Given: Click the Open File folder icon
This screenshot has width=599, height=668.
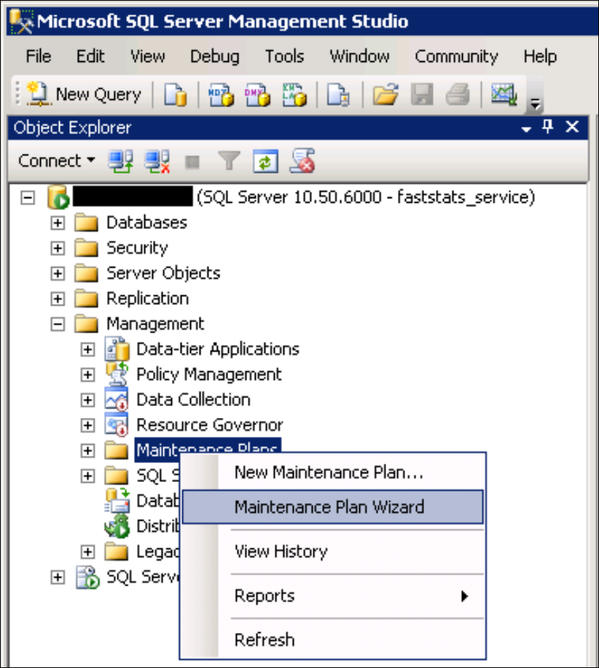Looking at the screenshot, I should (385, 94).
